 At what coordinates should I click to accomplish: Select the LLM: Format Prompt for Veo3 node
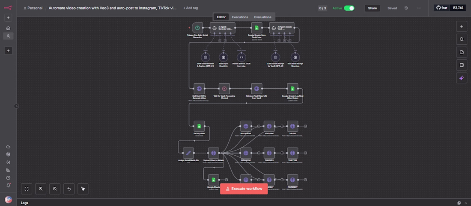[x=275, y=57]
